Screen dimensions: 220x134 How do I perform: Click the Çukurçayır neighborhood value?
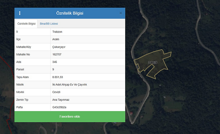tap(59, 47)
